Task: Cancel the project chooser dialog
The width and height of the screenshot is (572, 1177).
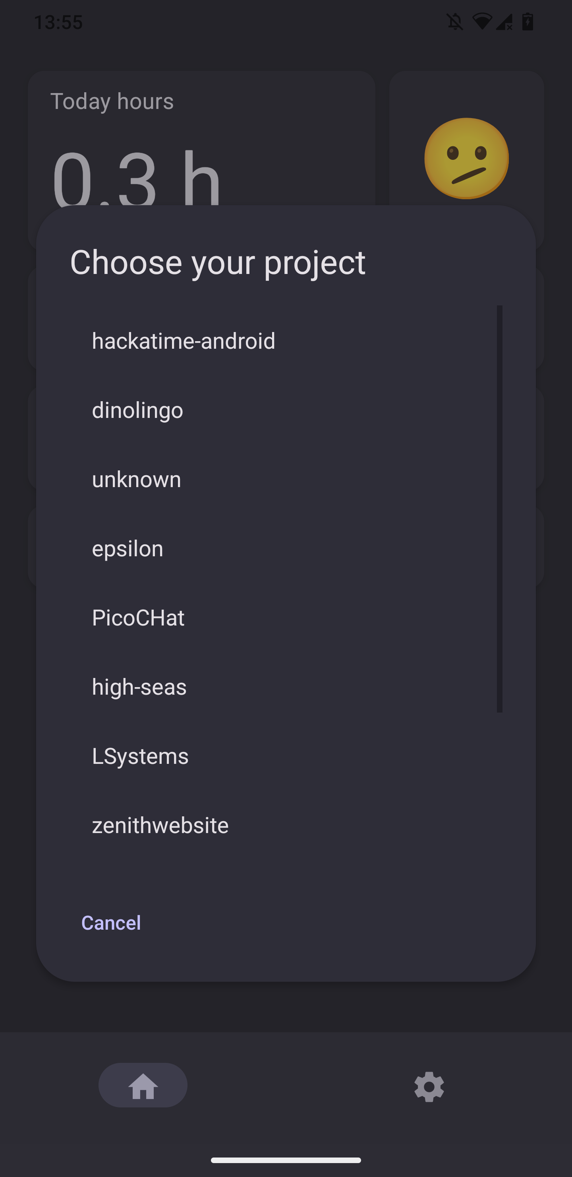Action: pos(111,923)
